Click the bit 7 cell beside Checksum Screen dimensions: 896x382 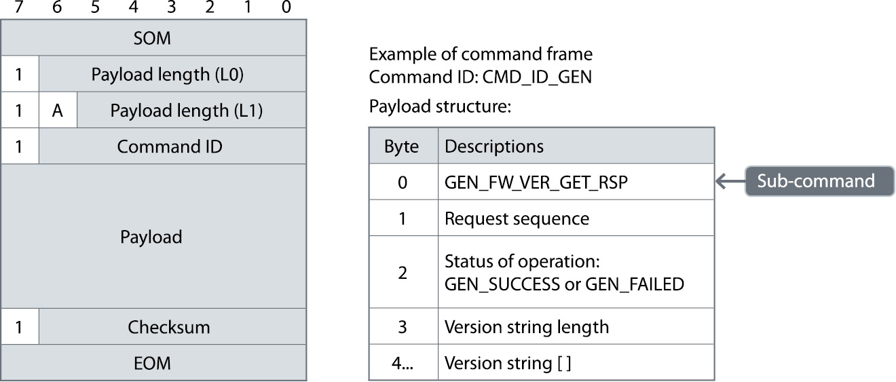pos(20,327)
